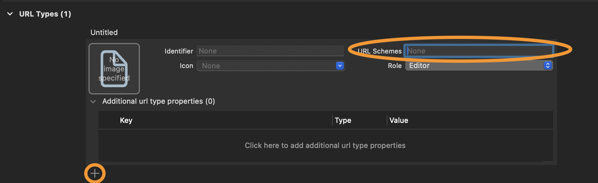598x183 pixels.
Task: Focus the Identifier text field
Action: [270, 51]
